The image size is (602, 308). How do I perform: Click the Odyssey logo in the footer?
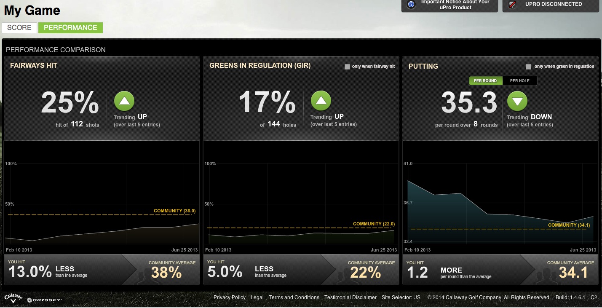click(x=44, y=300)
